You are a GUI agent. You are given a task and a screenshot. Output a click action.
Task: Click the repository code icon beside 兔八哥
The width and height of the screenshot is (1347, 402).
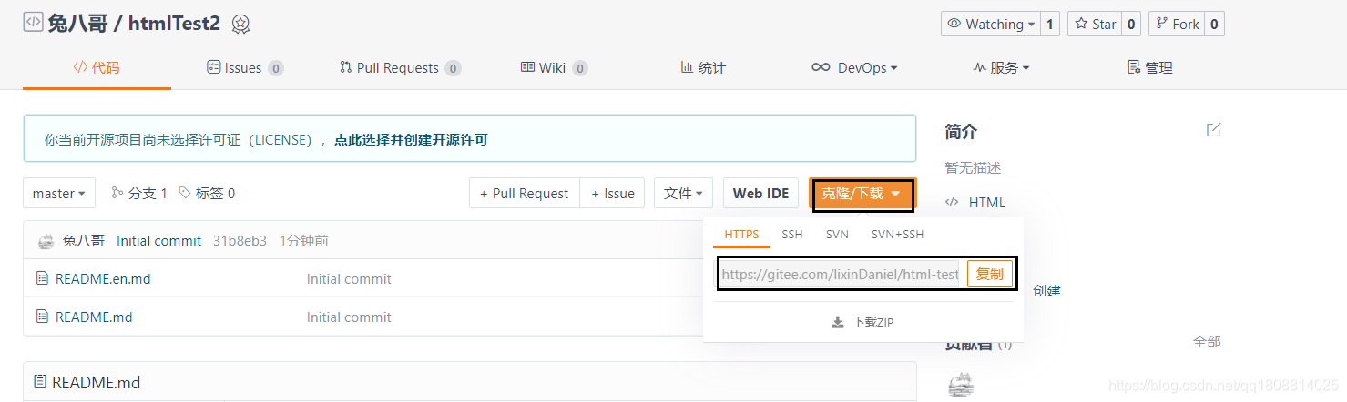[33, 23]
